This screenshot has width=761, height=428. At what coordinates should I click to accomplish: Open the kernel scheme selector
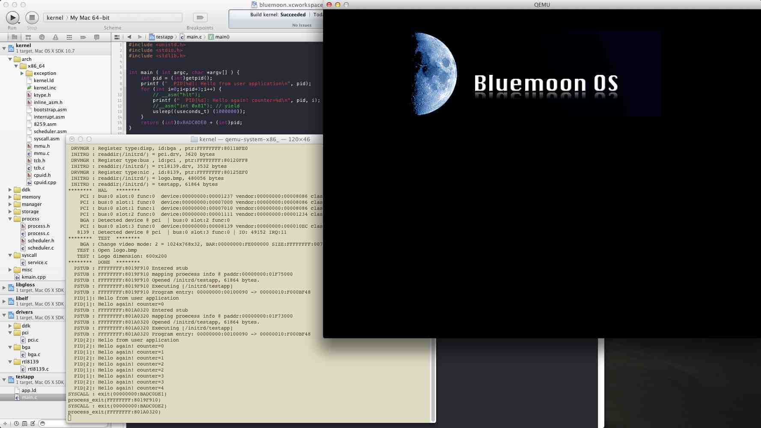[x=55, y=18]
